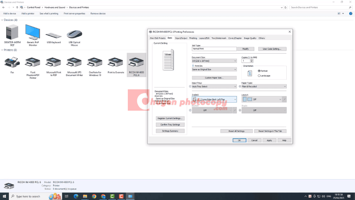Switch to the Layout/Edit tab
The image size is (355, 200).
pyautogui.click(x=204, y=38)
